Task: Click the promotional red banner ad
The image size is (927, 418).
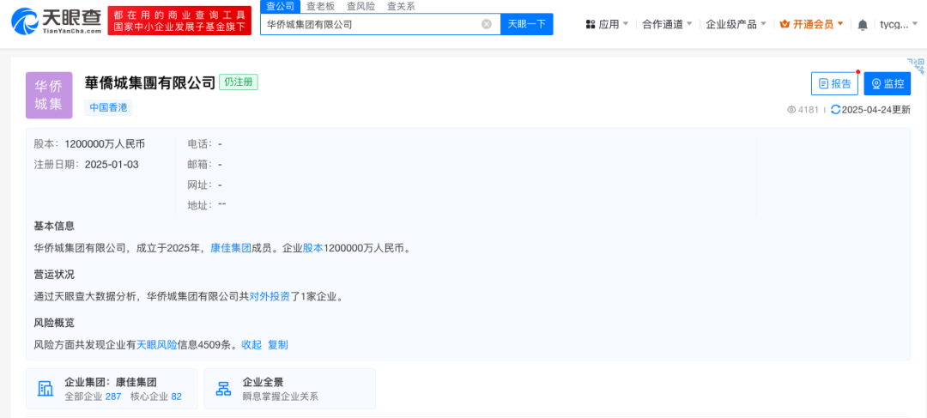Action: pos(179,21)
